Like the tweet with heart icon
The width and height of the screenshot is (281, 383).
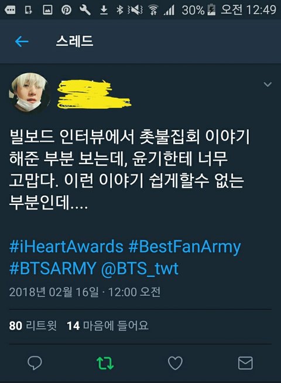point(175,363)
